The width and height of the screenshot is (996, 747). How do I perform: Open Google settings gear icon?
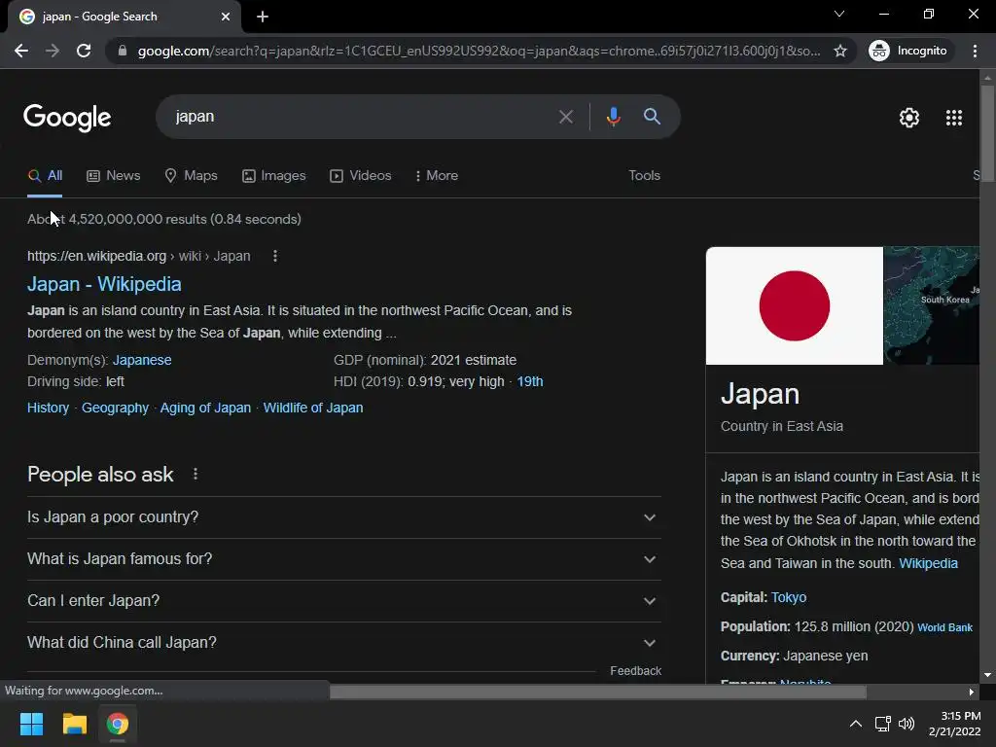tap(909, 118)
